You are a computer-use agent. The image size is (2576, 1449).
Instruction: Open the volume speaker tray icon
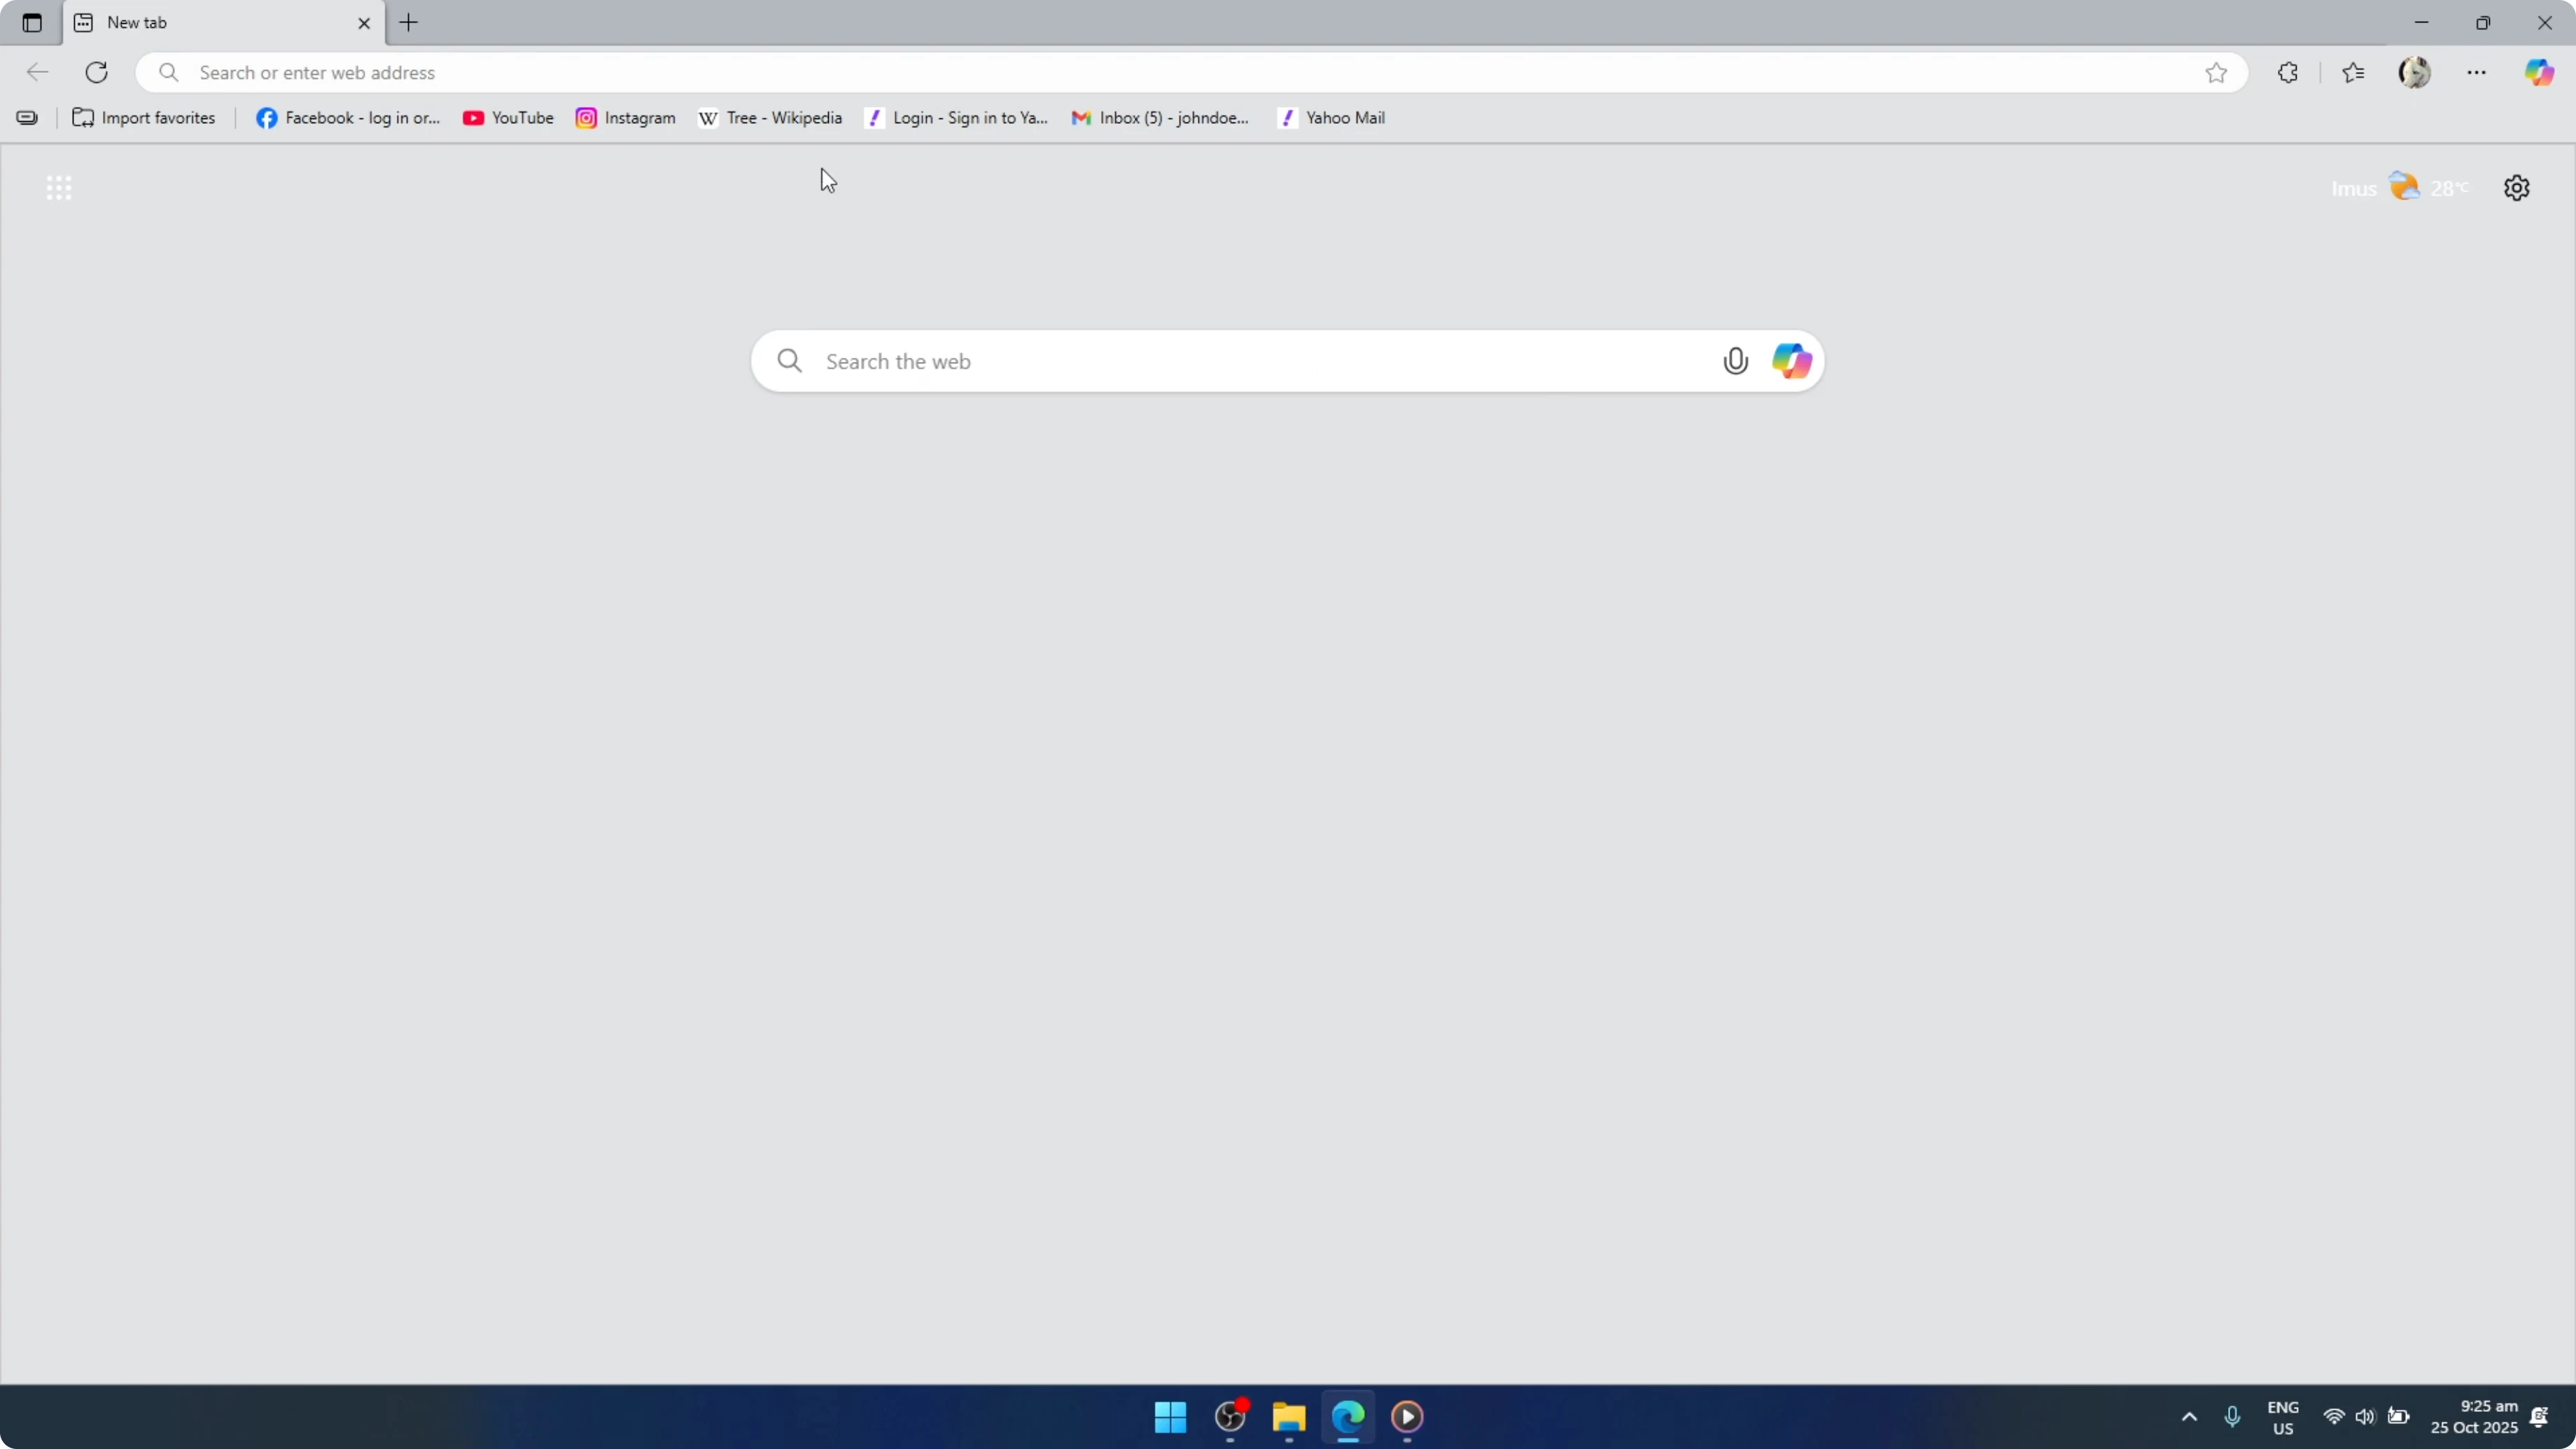[x=2365, y=1417]
